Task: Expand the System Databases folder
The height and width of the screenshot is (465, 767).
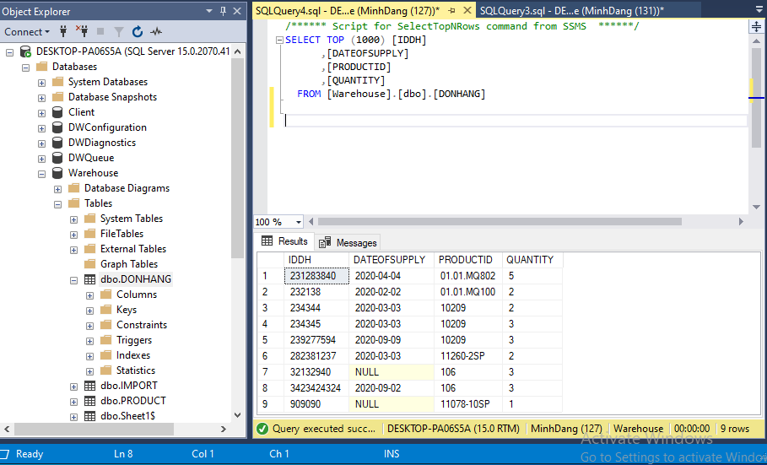Action: coord(42,82)
